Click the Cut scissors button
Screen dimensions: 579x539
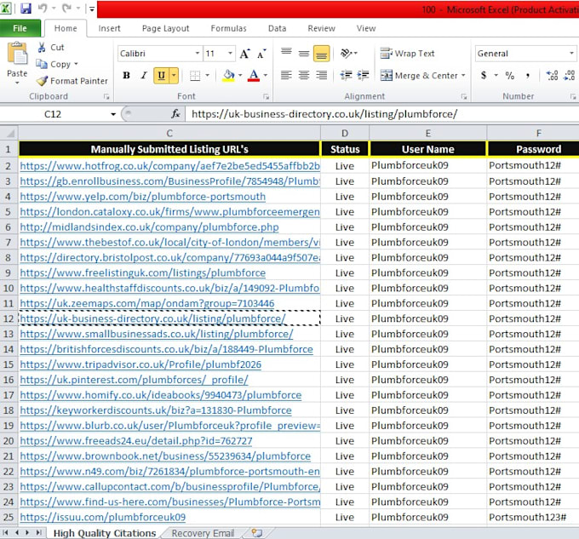[51, 47]
